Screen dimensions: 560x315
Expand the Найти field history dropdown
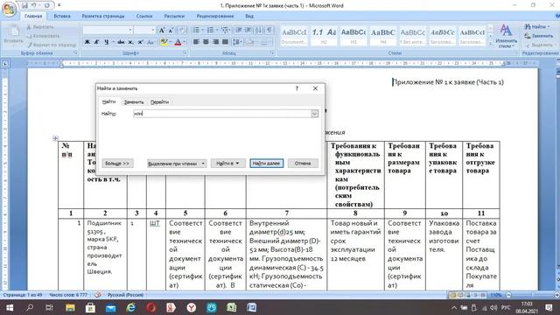pos(314,114)
